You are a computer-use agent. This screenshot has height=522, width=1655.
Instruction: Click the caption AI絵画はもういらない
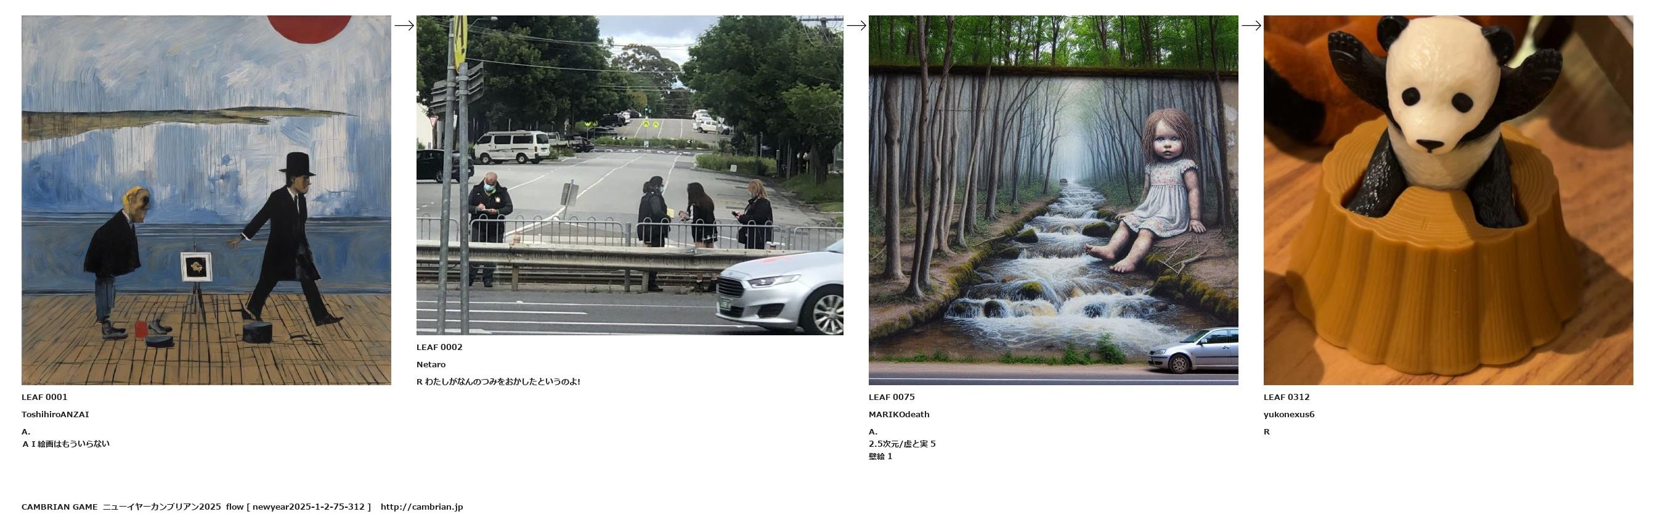coord(65,444)
